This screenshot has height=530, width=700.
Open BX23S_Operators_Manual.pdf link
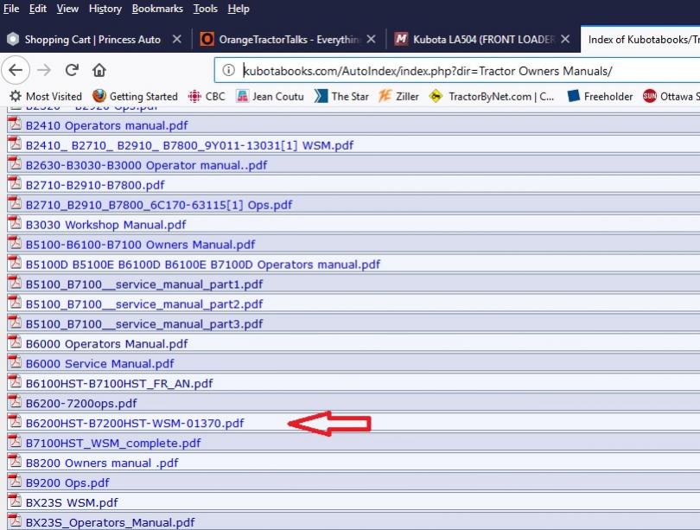click(x=111, y=522)
